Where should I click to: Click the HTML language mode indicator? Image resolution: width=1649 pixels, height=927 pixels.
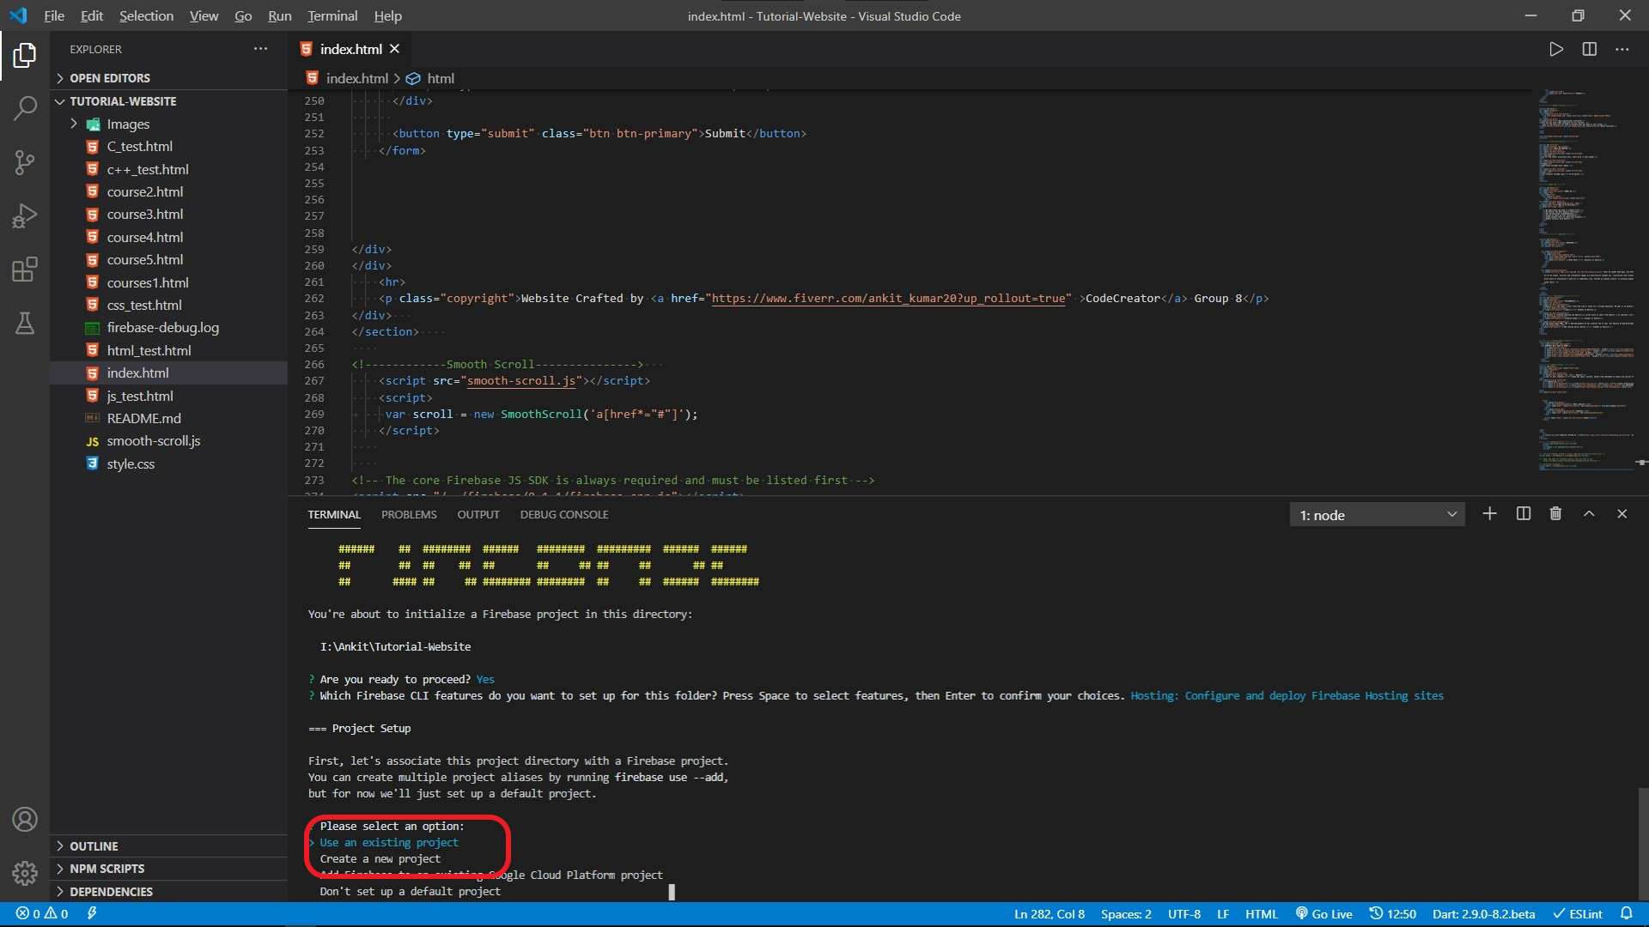[x=1261, y=914]
